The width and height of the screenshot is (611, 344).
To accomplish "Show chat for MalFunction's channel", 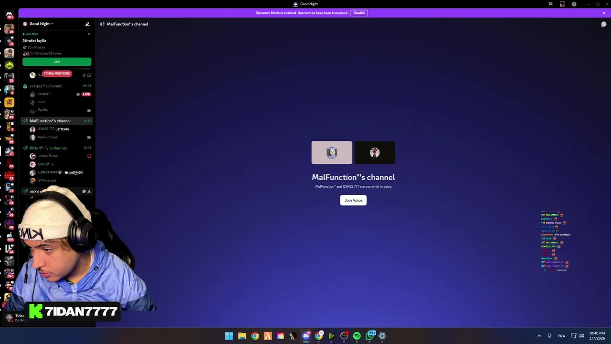I will point(604,24).
